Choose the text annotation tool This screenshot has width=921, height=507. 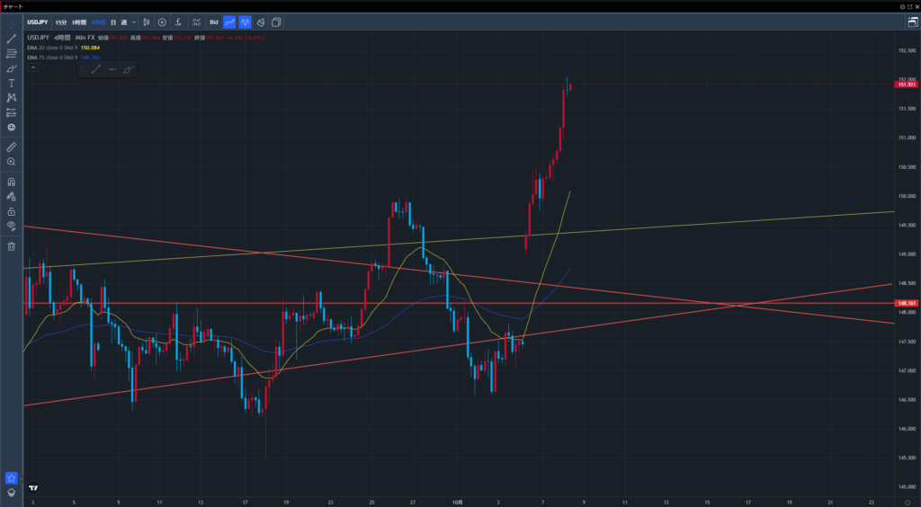(12, 83)
